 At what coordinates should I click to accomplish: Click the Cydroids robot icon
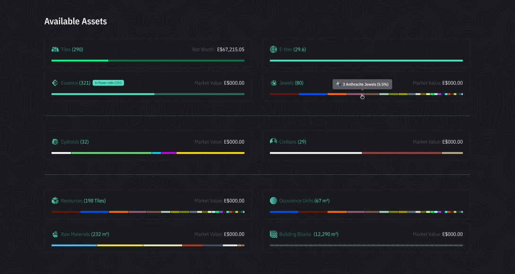[55, 142]
